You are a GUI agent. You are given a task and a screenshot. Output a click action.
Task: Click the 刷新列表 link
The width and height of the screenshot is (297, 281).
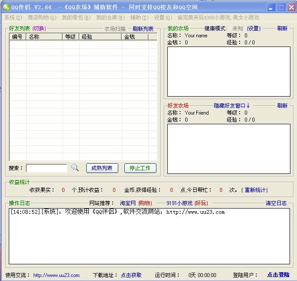pyautogui.click(x=143, y=29)
